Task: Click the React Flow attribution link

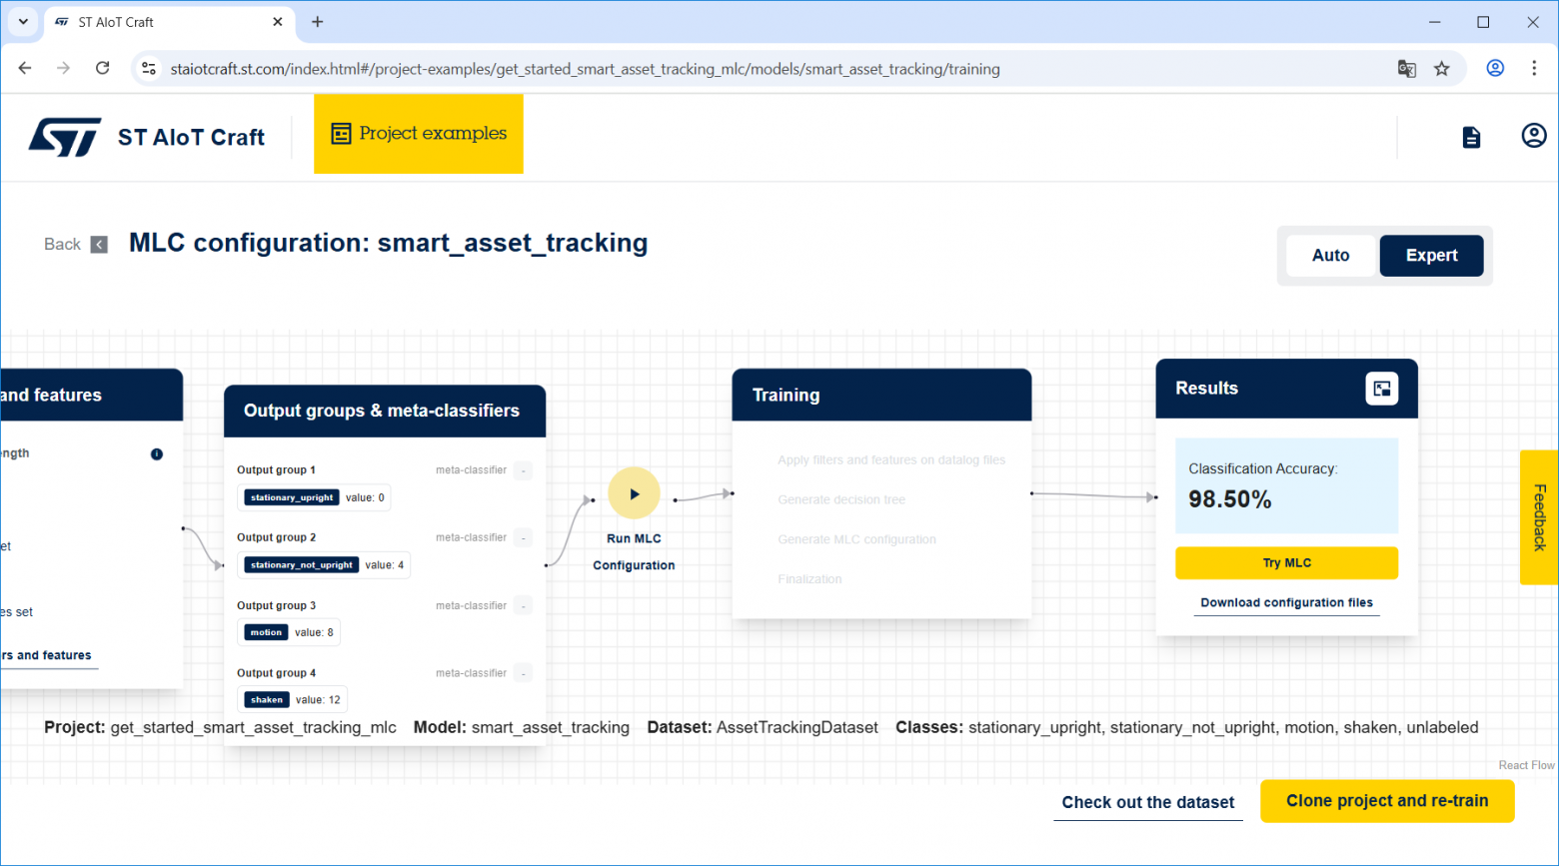Action: (x=1526, y=765)
